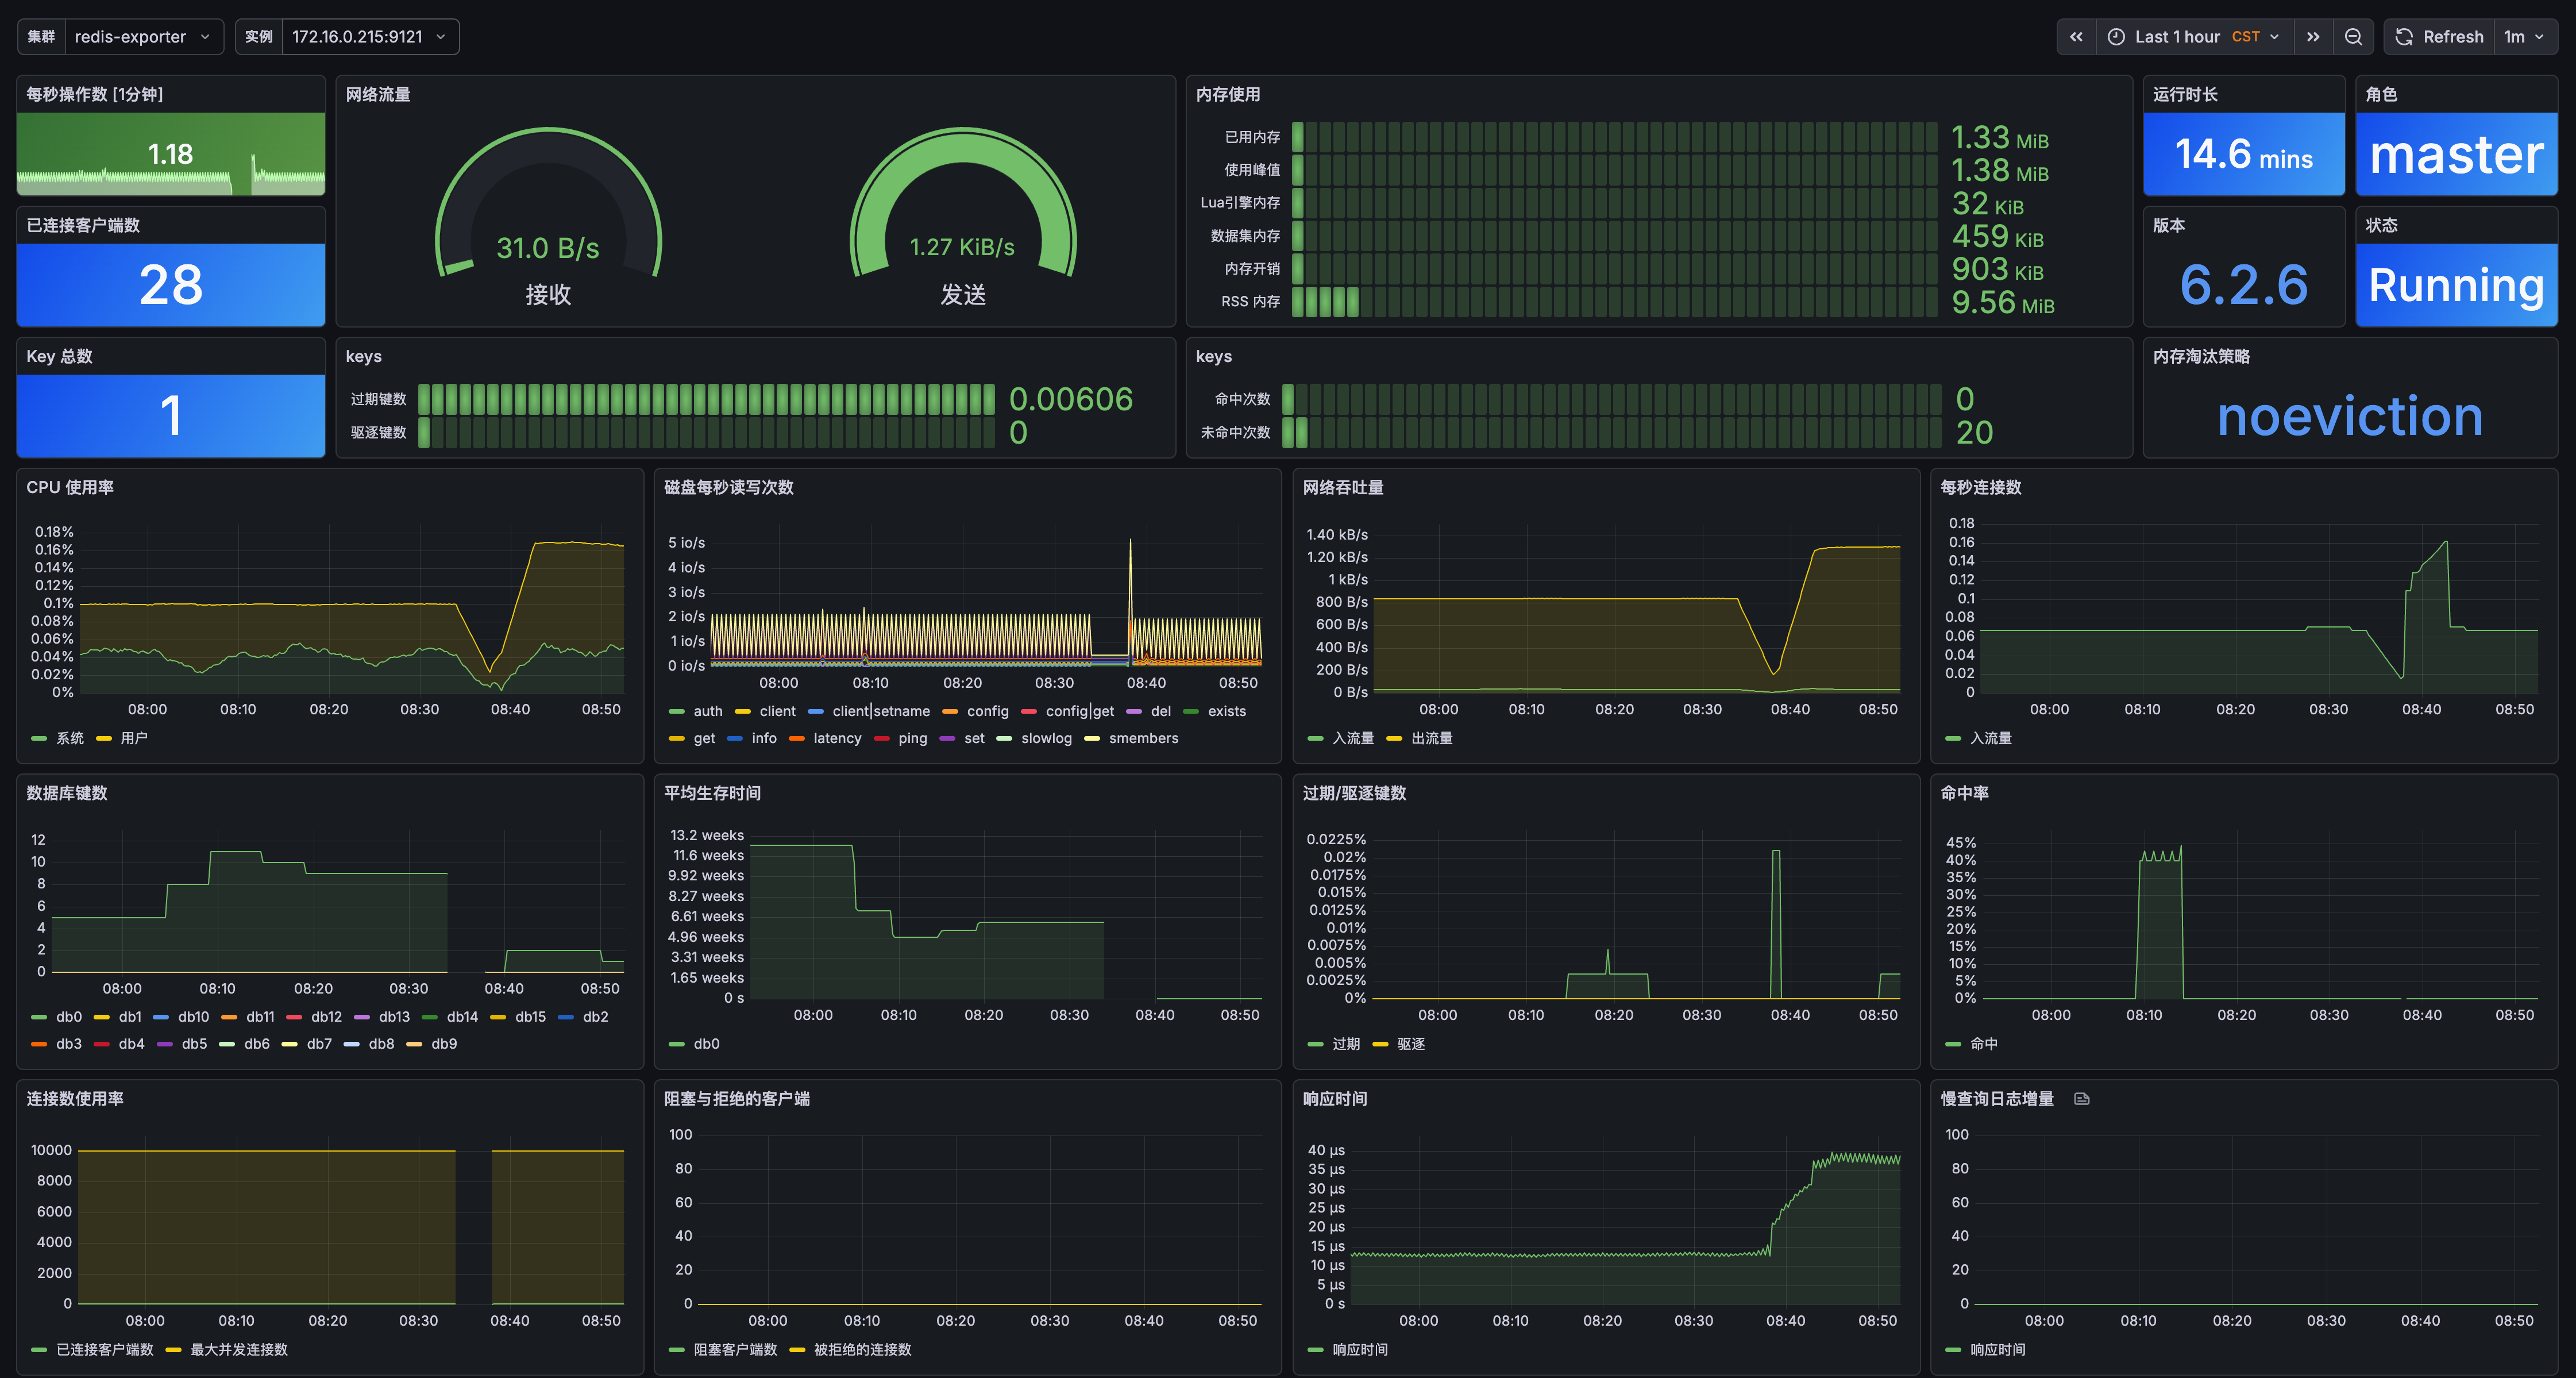Viewport: 2576px width, 1378px height.
Task: Open the 集群 redis-exporter dropdown
Action: click(x=143, y=37)
